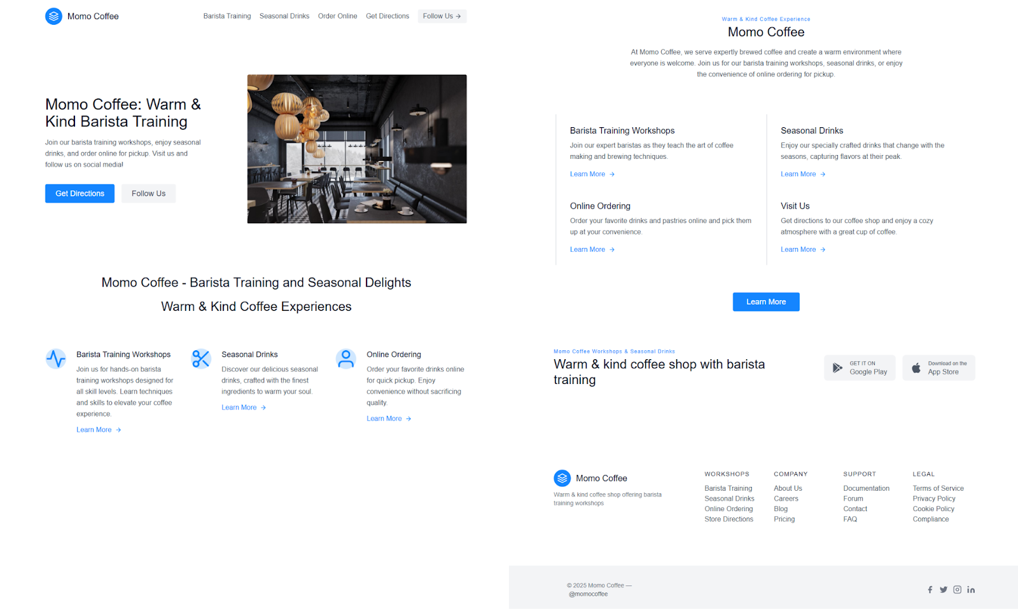
Task: Click the blue Get Directions hero button
Action: [80, 193]
